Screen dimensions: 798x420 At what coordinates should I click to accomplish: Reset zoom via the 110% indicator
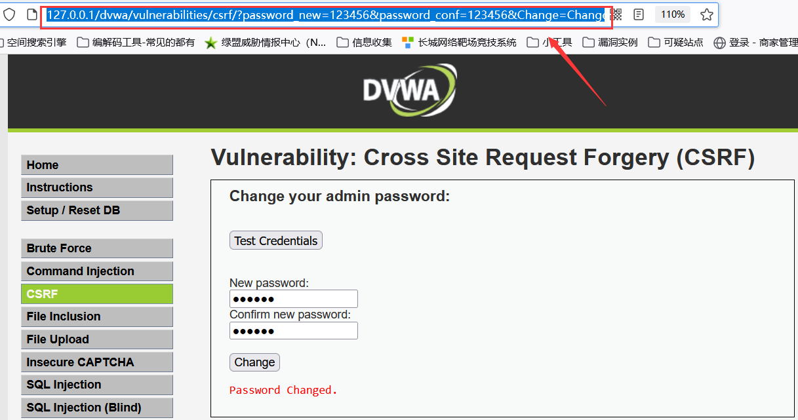click(673, 14)
